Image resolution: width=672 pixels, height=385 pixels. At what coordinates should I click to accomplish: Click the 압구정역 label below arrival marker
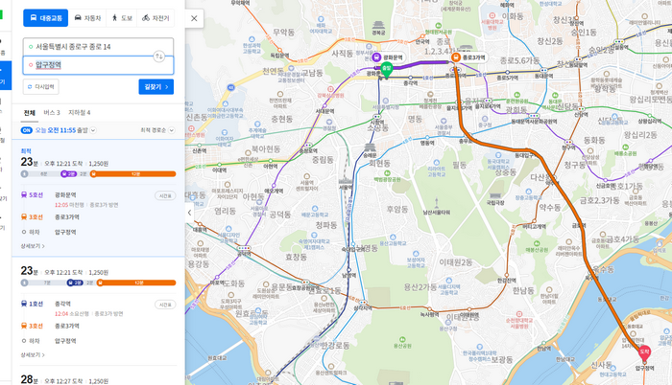point(644,368)
